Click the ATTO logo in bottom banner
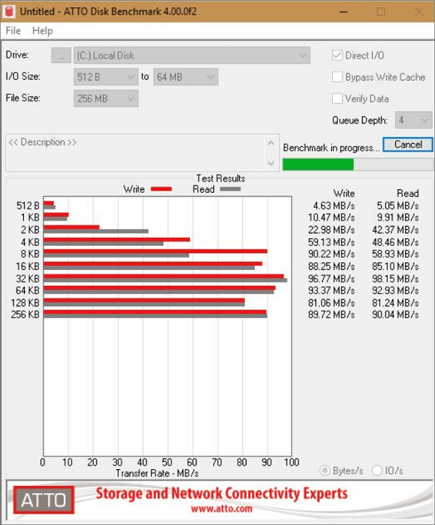 click(43, 499)
